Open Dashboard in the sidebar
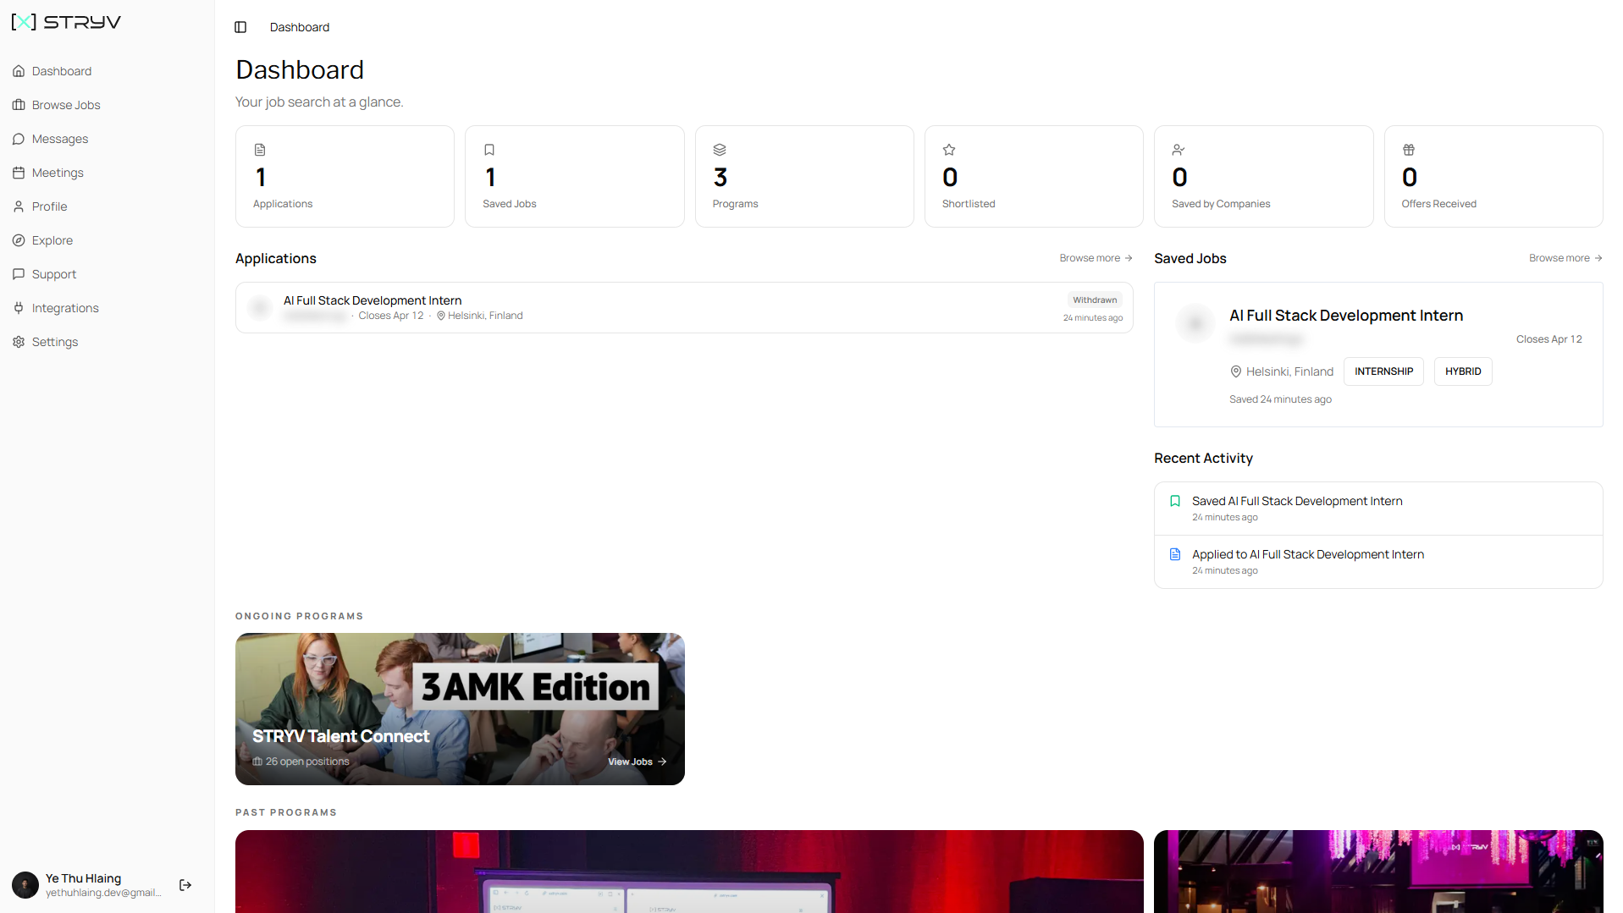1623x913 pixels. pos(62,71)
